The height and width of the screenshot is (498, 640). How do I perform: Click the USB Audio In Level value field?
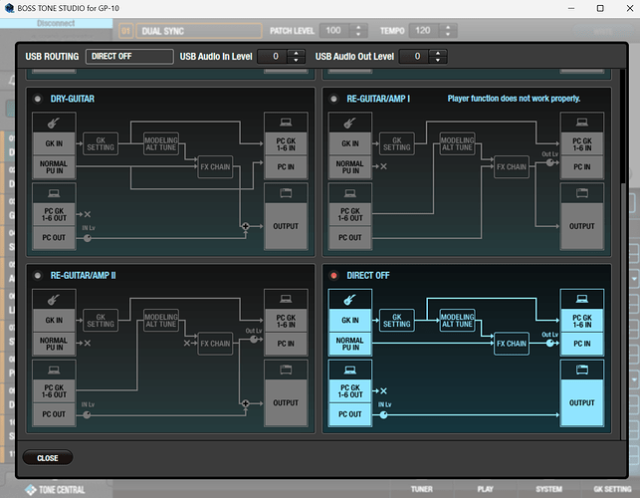click(271, 56)
